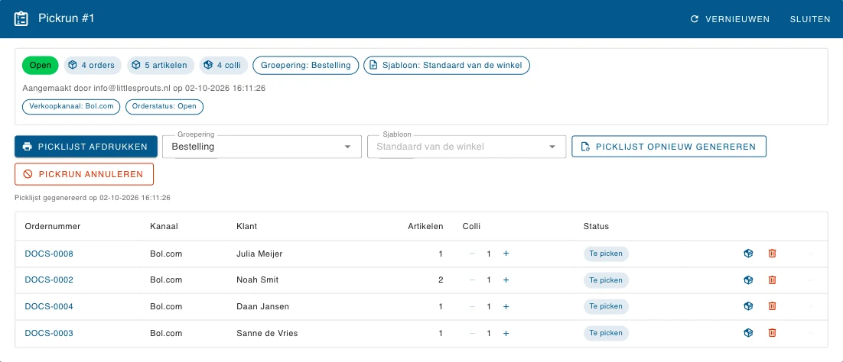
Task: Open order DOCS-0004 link
Action: (49, 307)
